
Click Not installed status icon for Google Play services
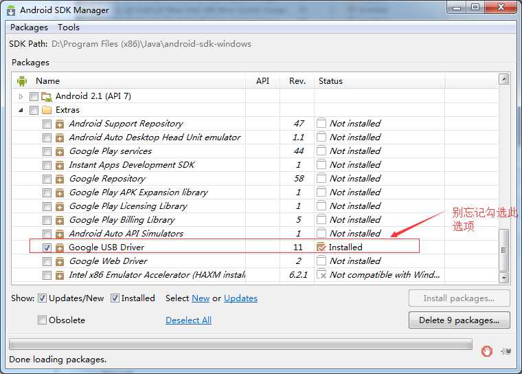pyautogui.click(x=321, y=151)
